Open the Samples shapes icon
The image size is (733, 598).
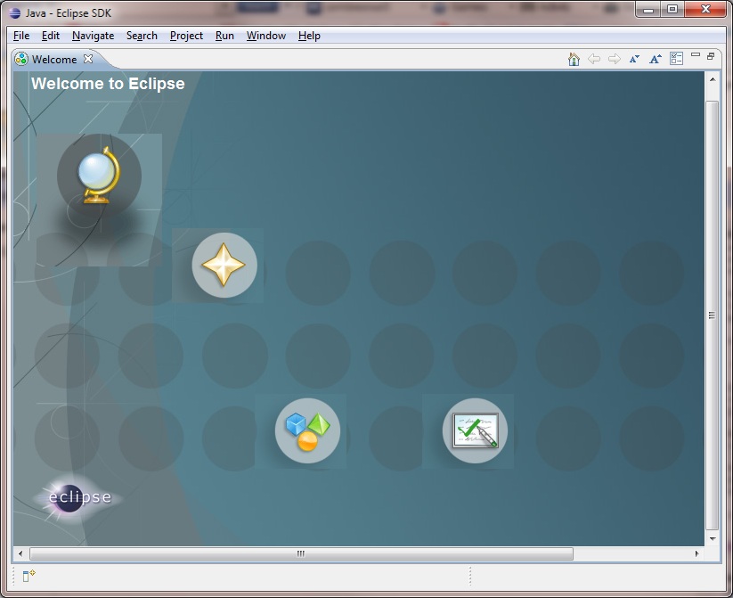307,431
